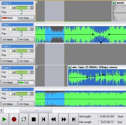Click waveform icon of wtc.1min clip
This screenshot has height=125, width=126.
pos(70,67)
